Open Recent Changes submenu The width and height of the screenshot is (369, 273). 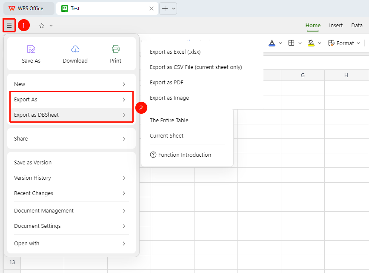click(x=72, y=193)
